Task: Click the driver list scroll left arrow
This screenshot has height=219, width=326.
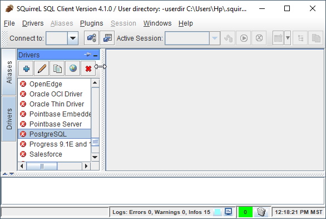Action: 22,166
